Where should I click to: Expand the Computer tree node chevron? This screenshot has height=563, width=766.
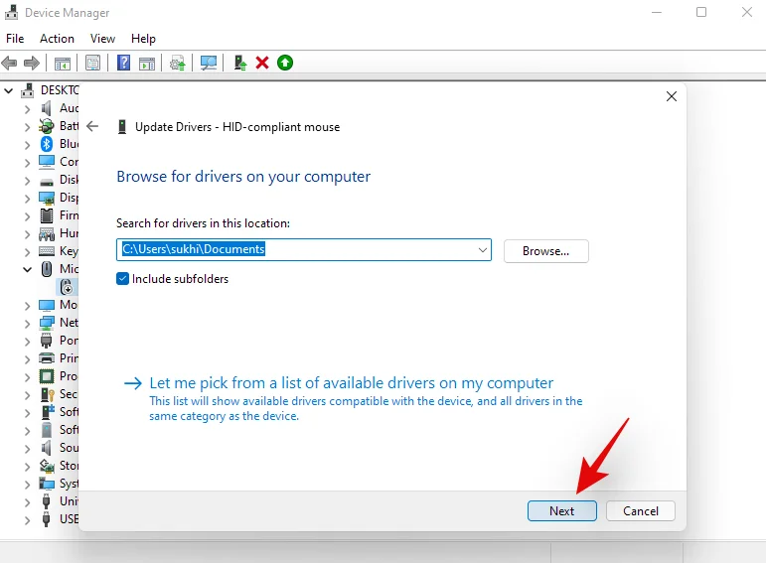[x=28, y=163]
